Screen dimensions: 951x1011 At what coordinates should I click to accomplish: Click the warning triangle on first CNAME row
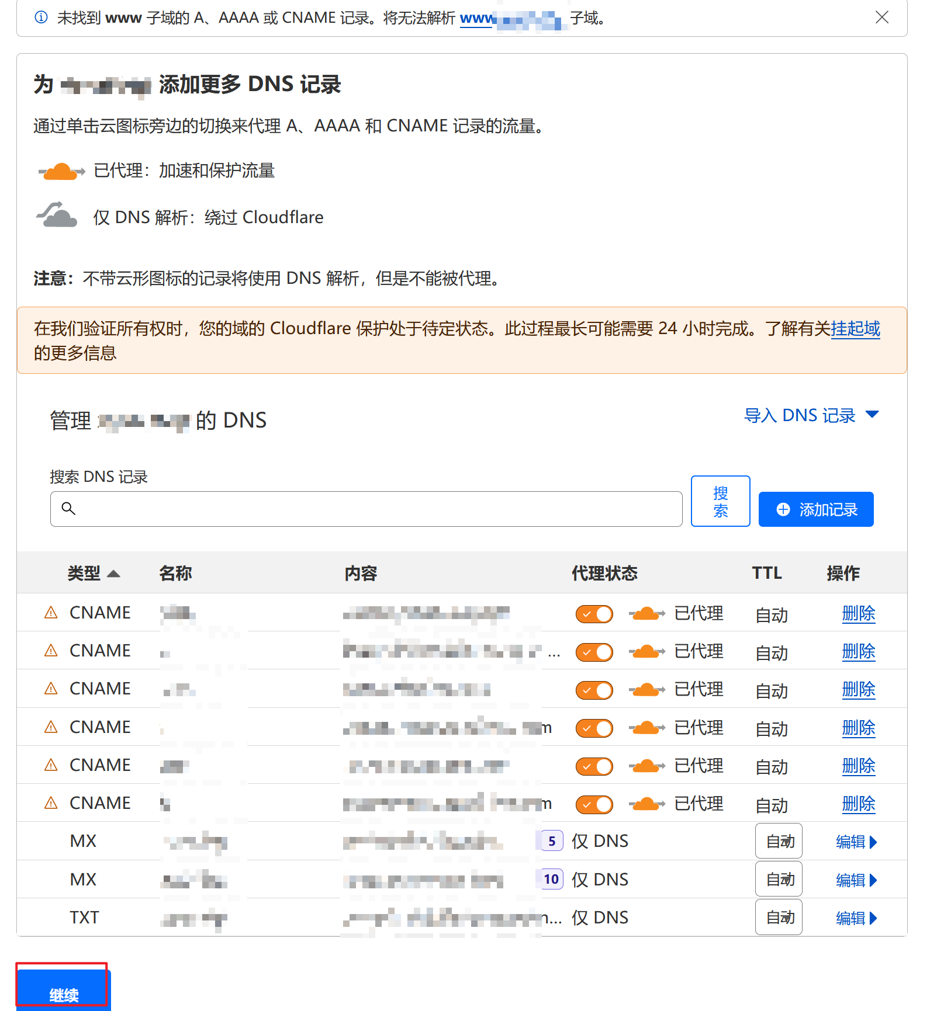point(51,613)
